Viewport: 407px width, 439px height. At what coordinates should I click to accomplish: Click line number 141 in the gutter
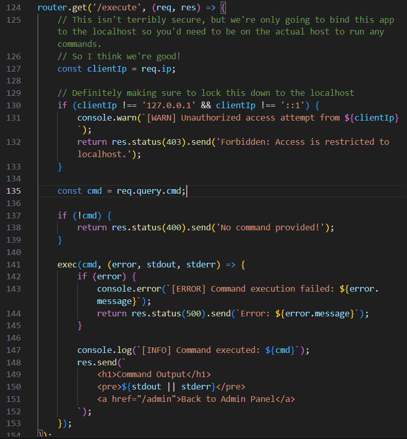(14, 264)
